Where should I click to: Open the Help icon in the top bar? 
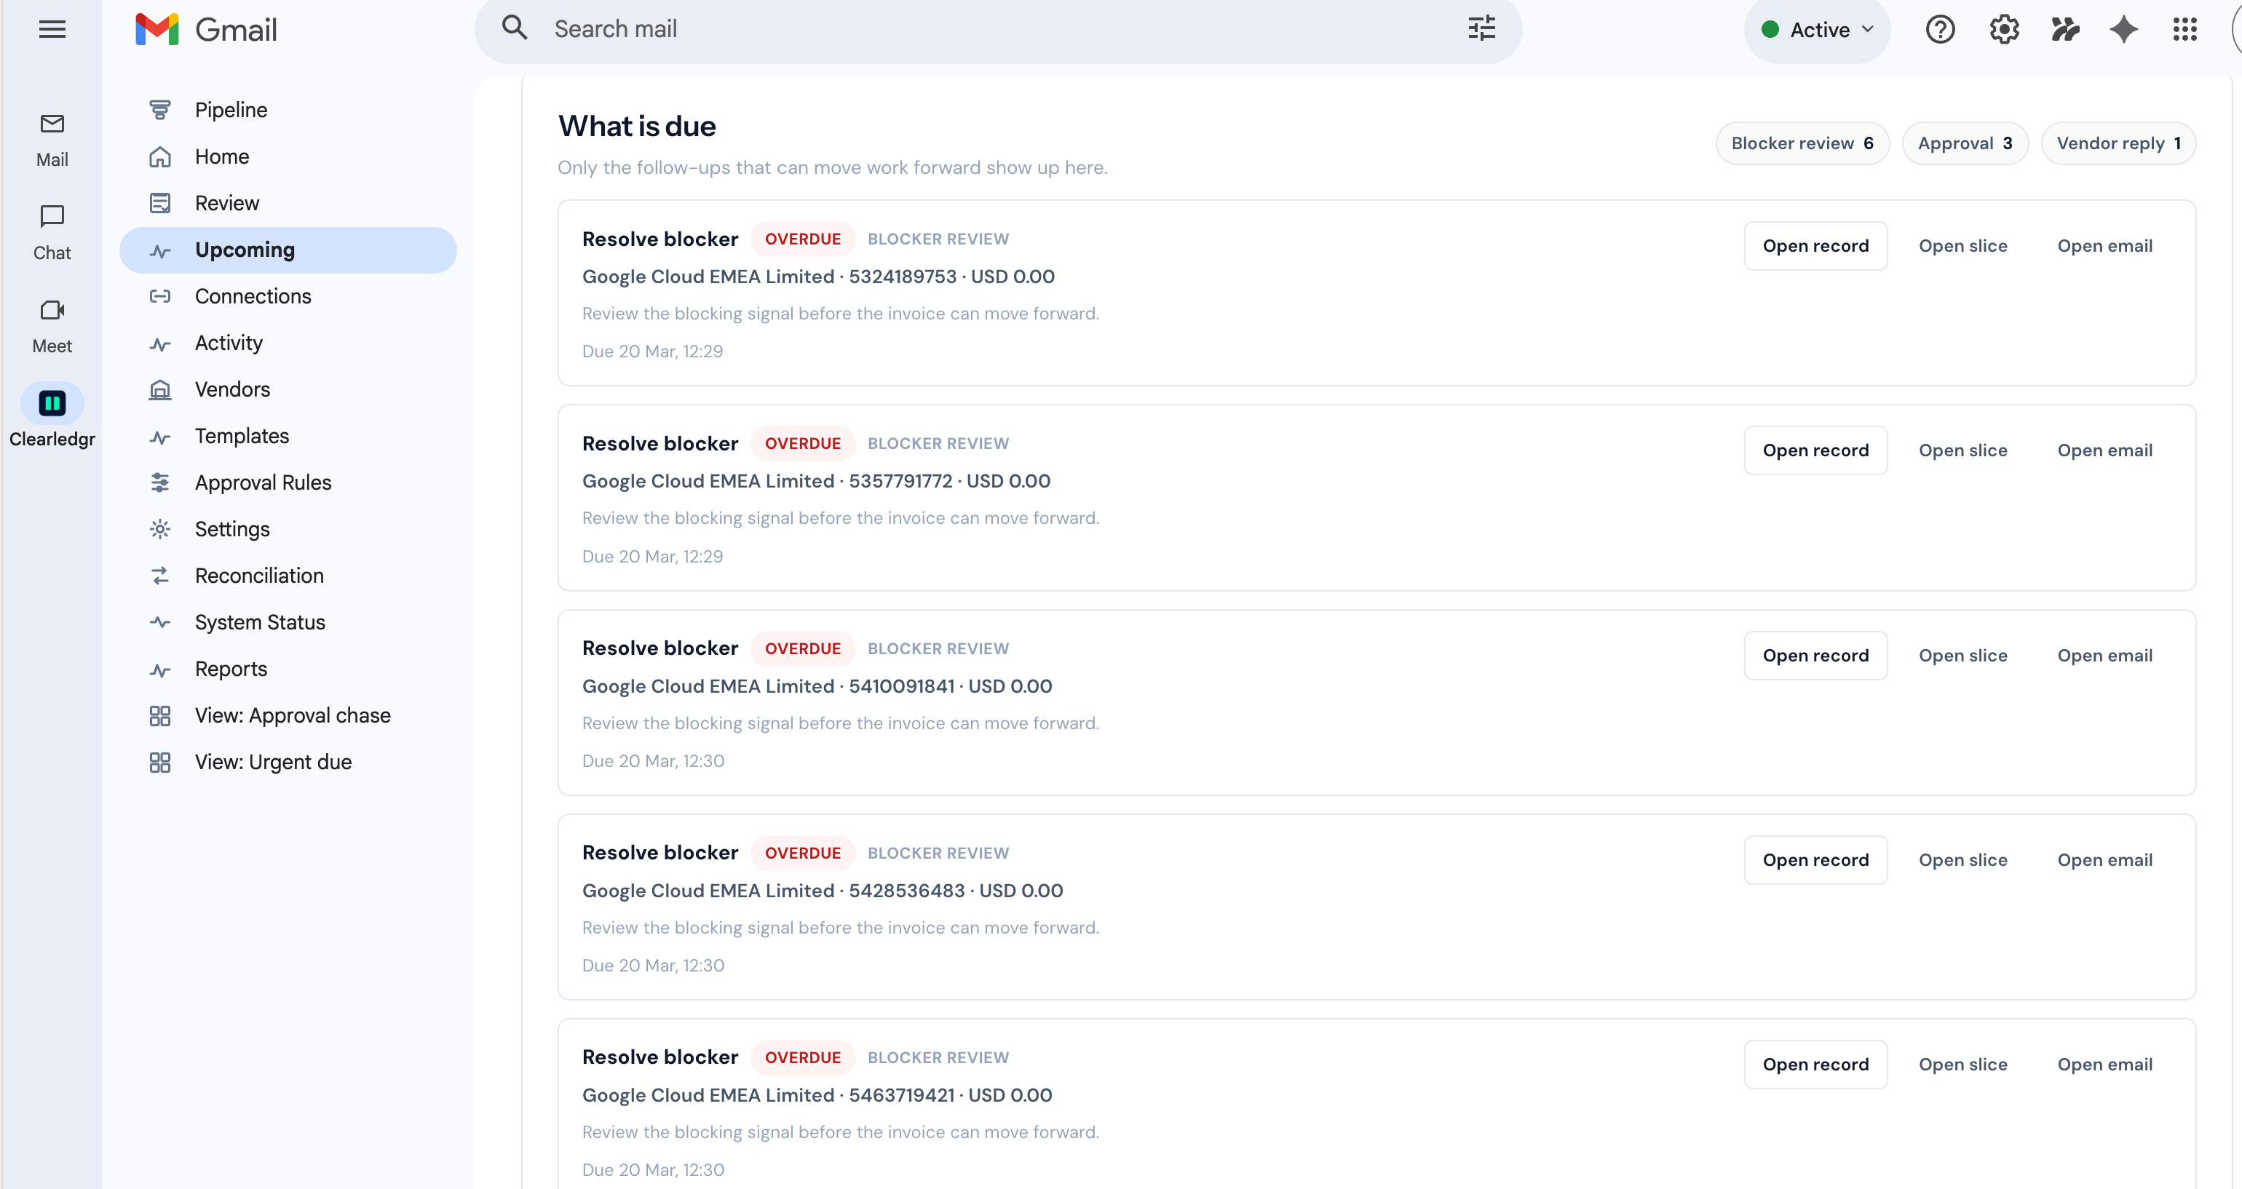click(1940, 28)
